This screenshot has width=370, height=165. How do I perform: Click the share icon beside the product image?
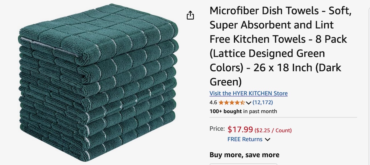[190, 15]
